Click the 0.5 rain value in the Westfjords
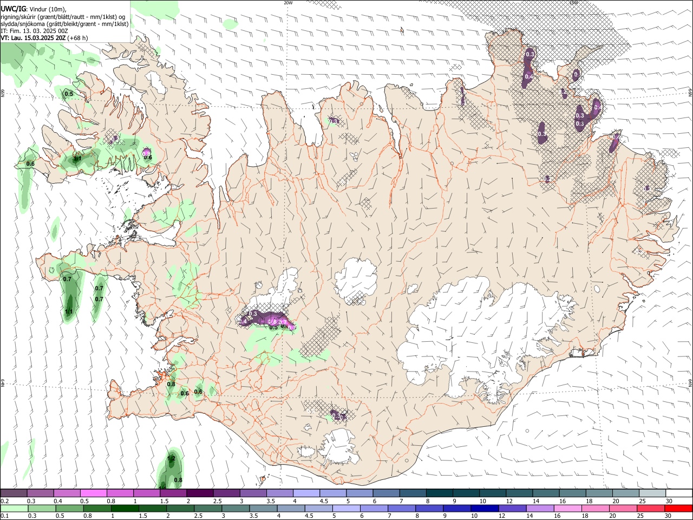This screenshot has width=693, height=520. point(69,94)
